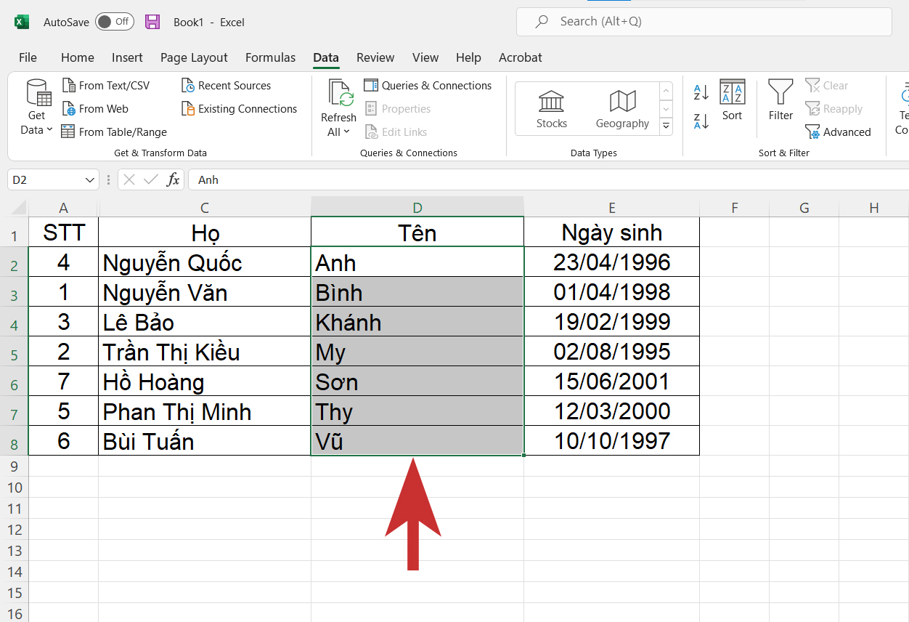Switch to the Home tab

(x=78, y=57)
